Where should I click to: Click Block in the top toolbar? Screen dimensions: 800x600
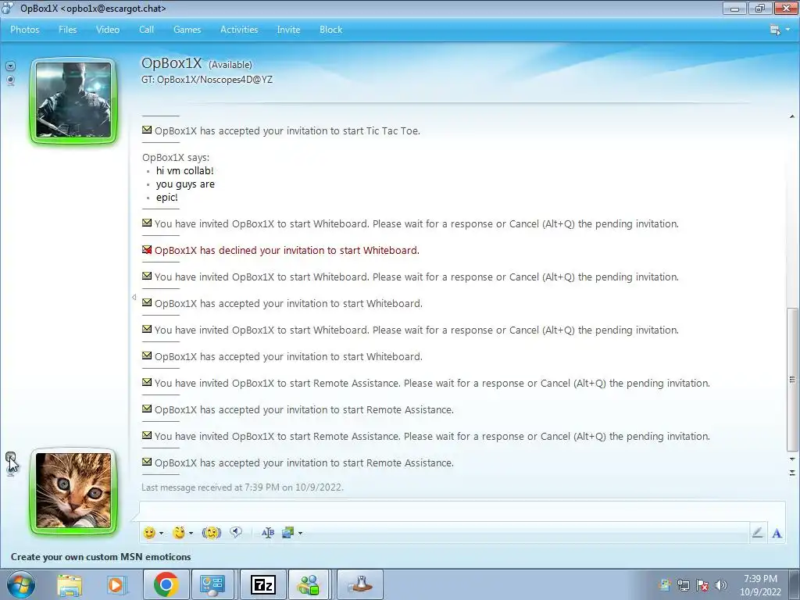click(x=330, y=30)
